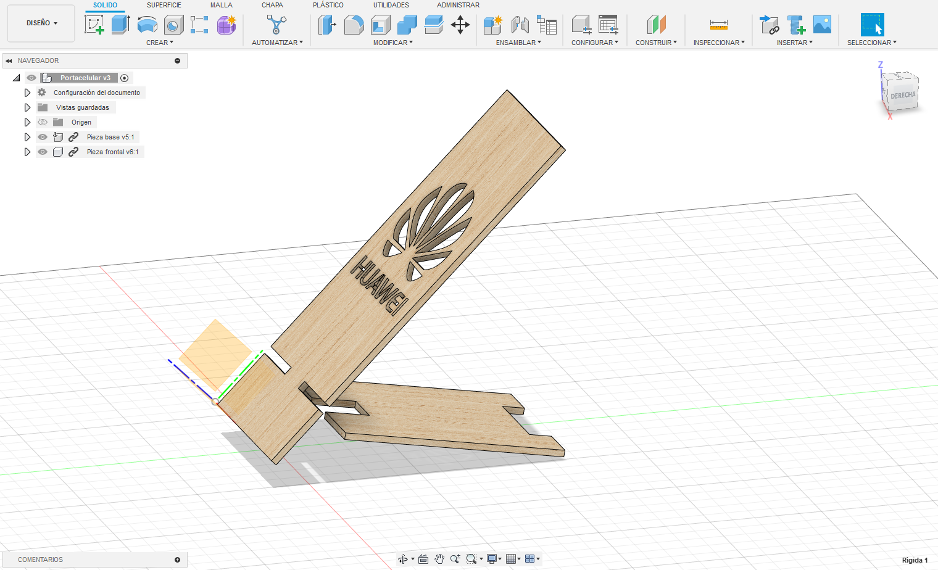
Task: Open the INSPECCIONAR dropdown menu
Action: 719,43
